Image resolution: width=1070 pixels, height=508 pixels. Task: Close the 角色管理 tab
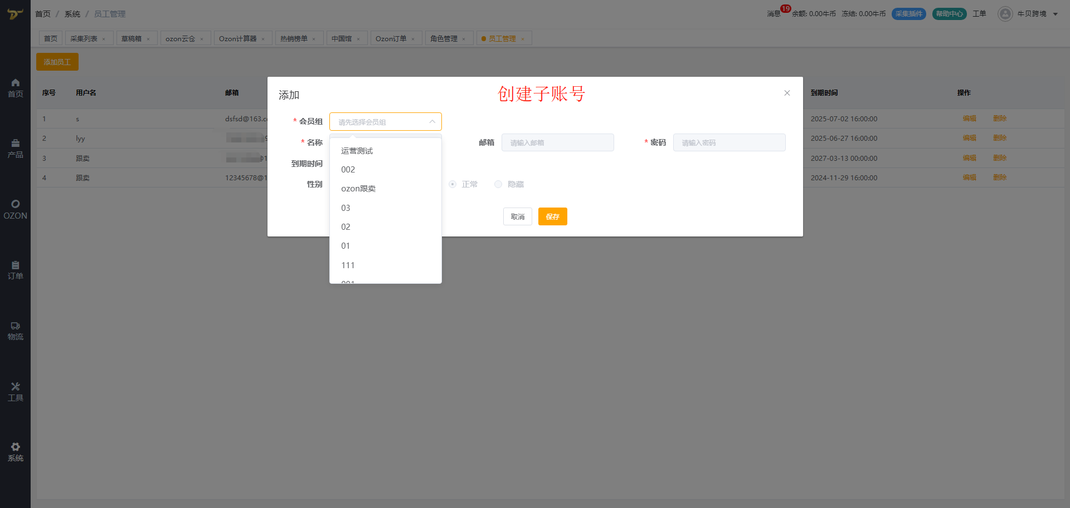click(464, 39)
